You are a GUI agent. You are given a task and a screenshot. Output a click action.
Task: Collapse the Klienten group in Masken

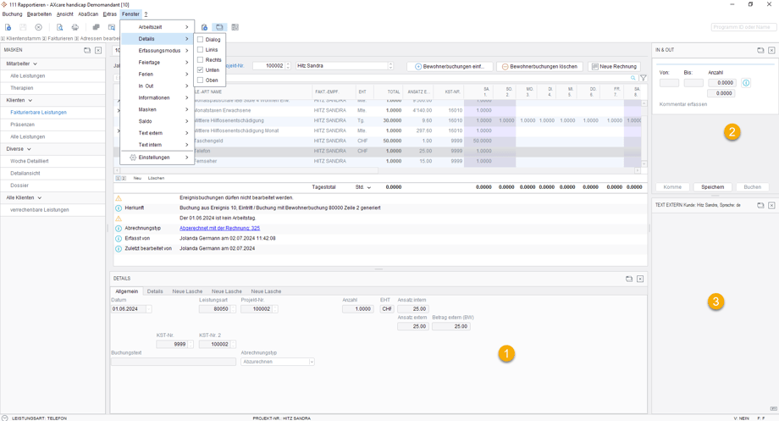pyautogui.click(x=30, y=101)
